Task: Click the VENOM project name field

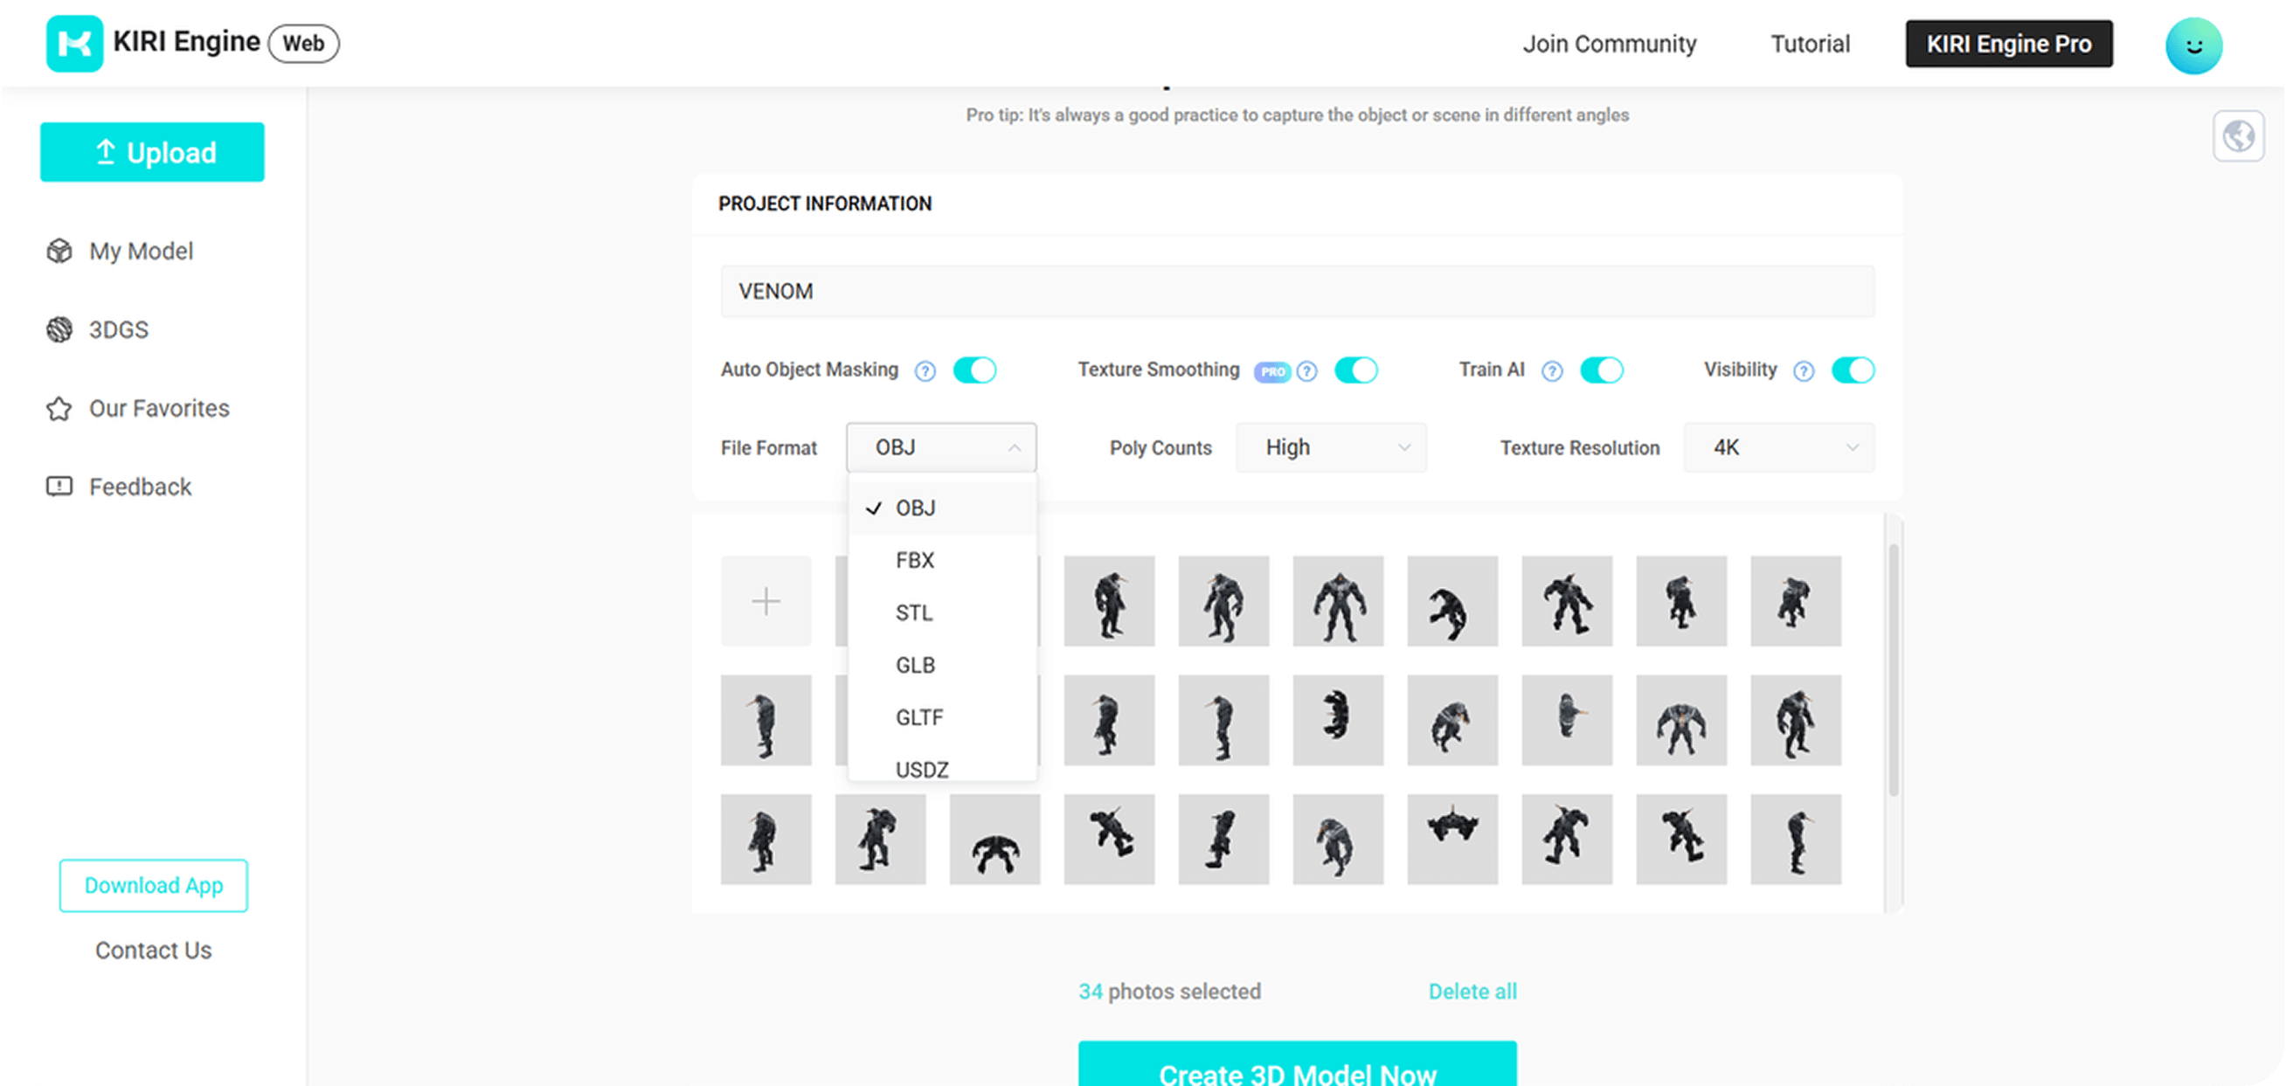Action: pos(1297,292)
